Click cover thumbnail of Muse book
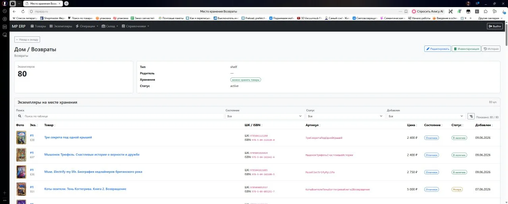The image size is (508, 204). click(21, 172)
